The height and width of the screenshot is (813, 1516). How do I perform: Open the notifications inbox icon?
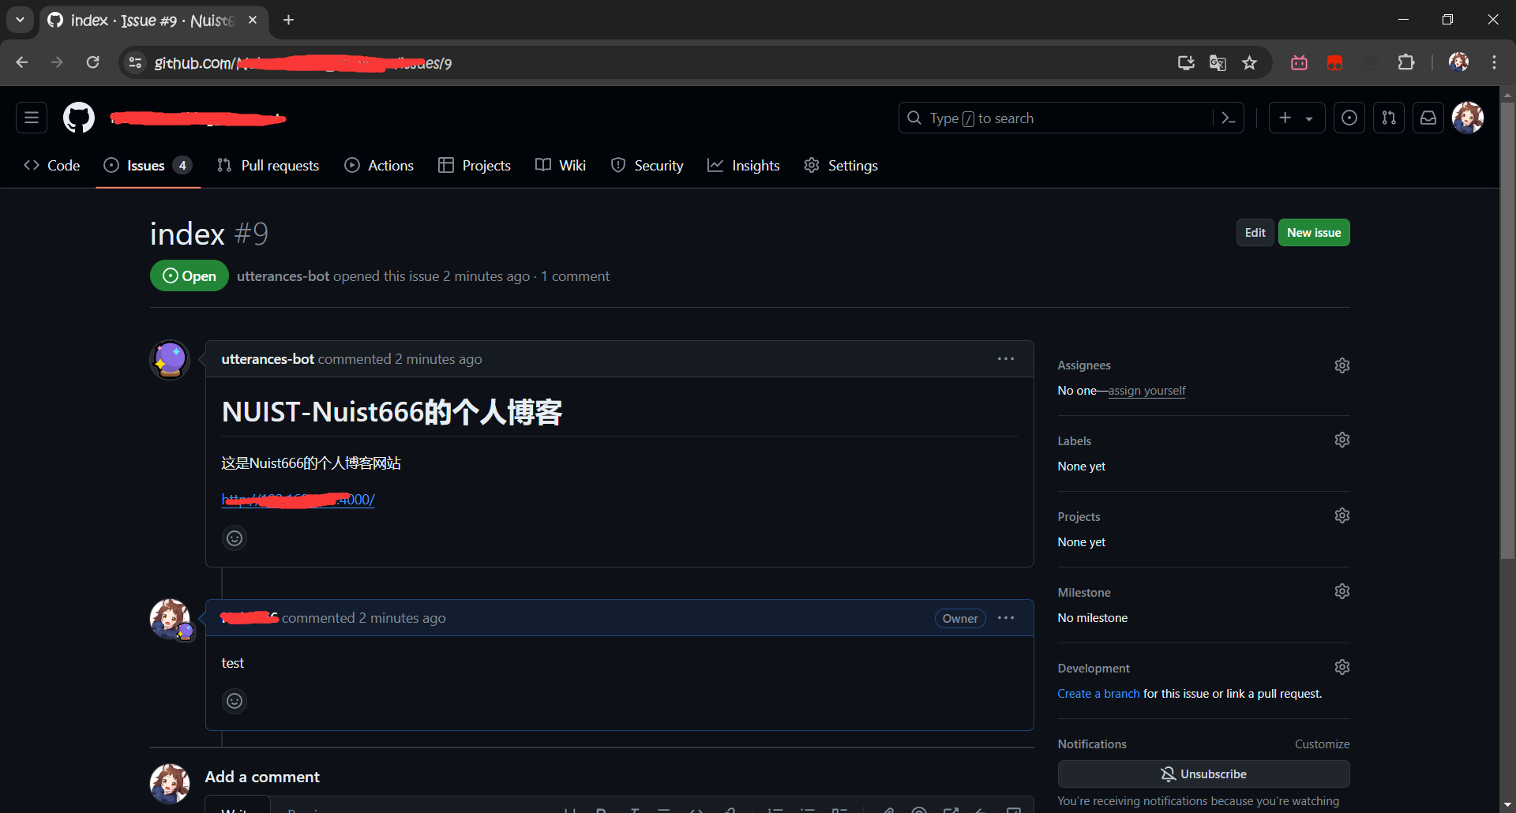1428,118
